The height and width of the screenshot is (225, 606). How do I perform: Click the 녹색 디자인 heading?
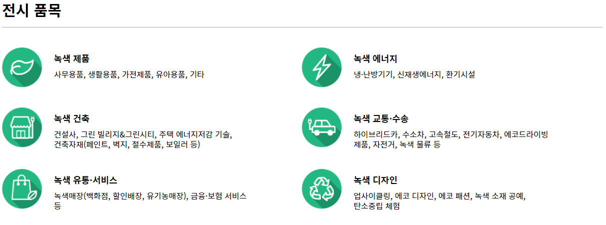coord(375,180)
